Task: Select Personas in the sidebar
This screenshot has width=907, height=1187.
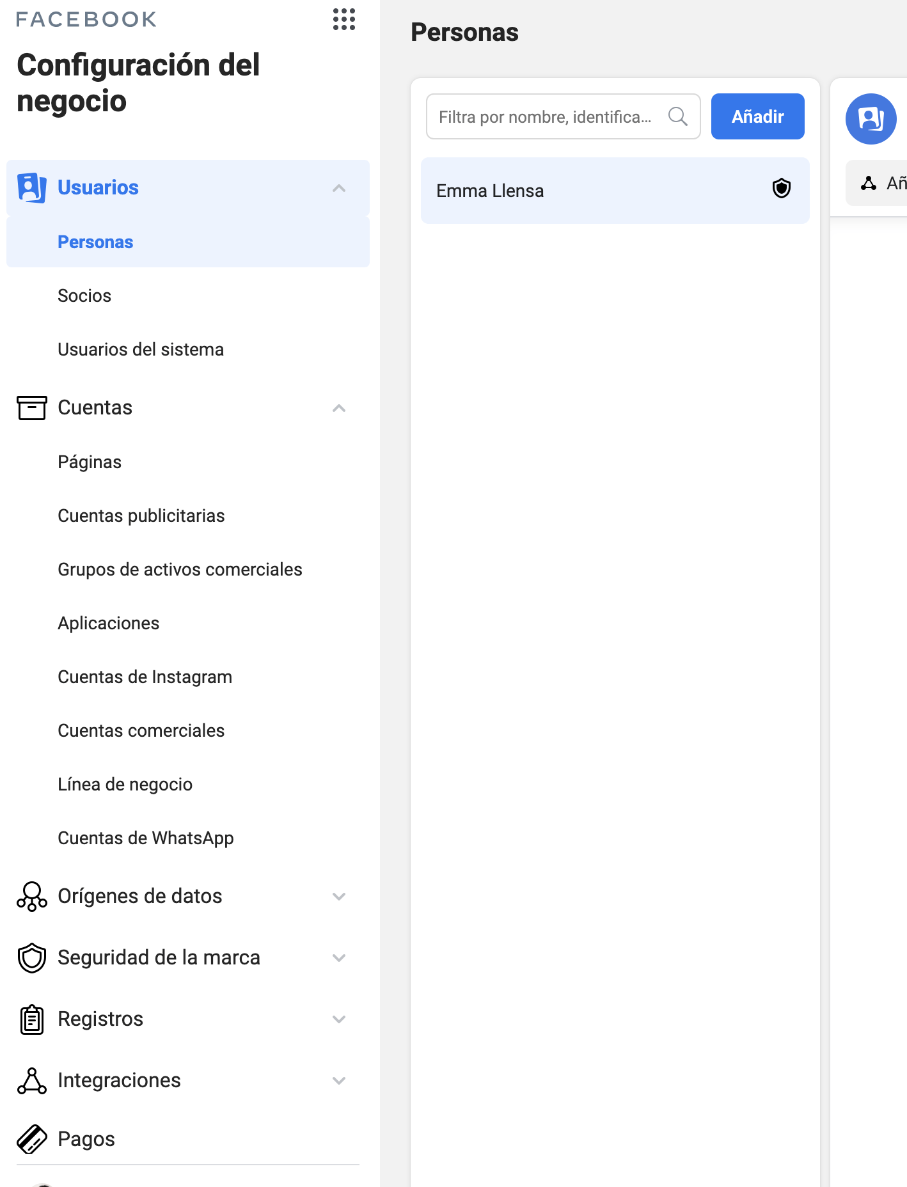Action: pos(188,242)
